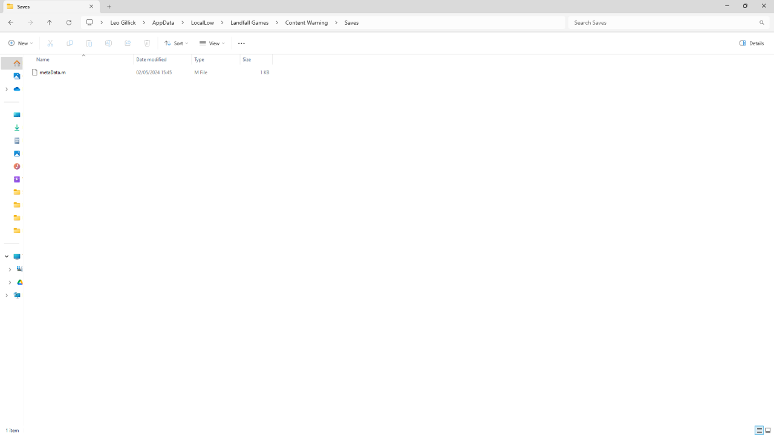Open a new tab with the plus button

tap(109, 7)
